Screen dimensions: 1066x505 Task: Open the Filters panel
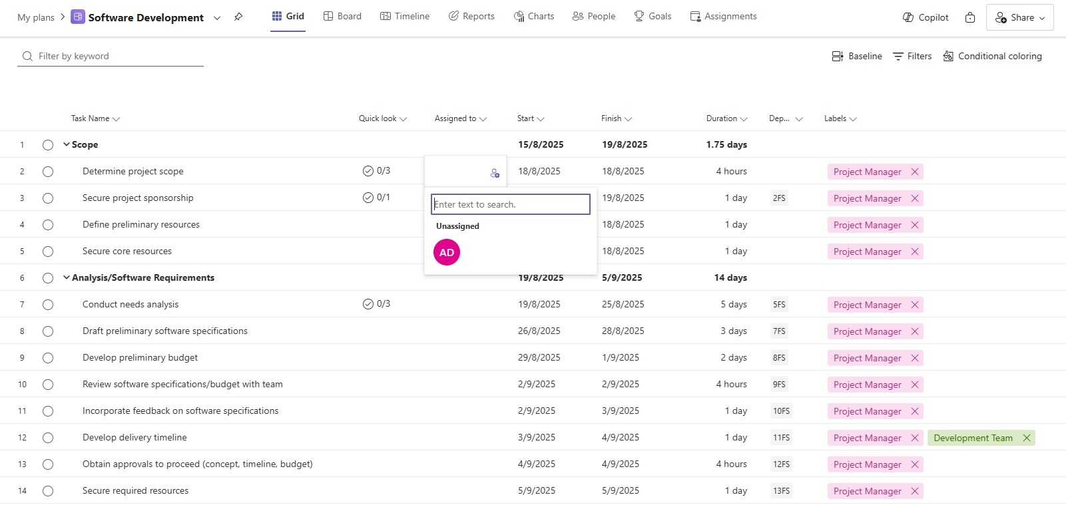(x=912, y=57)
